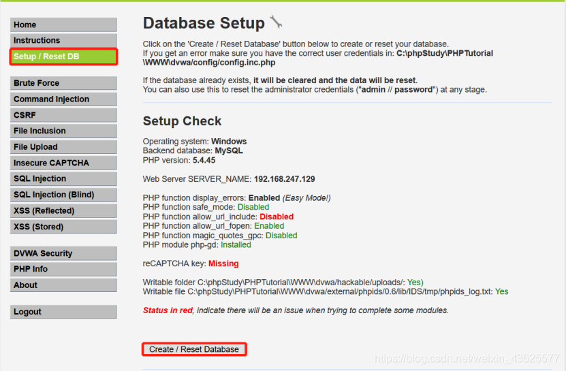Click the Setup Check heading
The width and height of the screenshot is (566, 371).
tap(182, 121)
